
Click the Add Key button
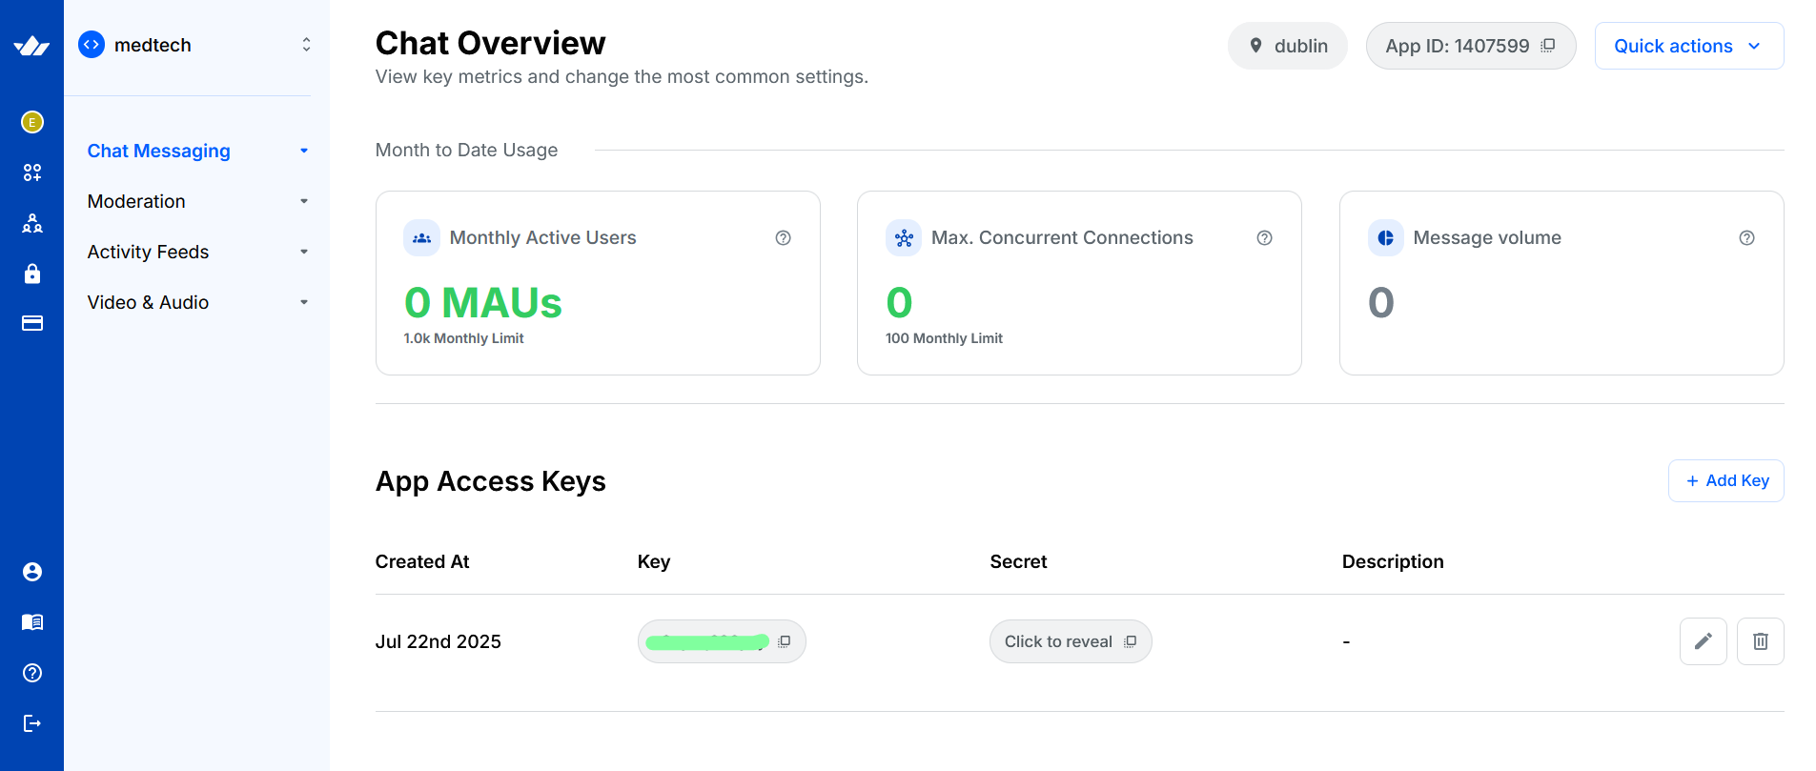1725,481
